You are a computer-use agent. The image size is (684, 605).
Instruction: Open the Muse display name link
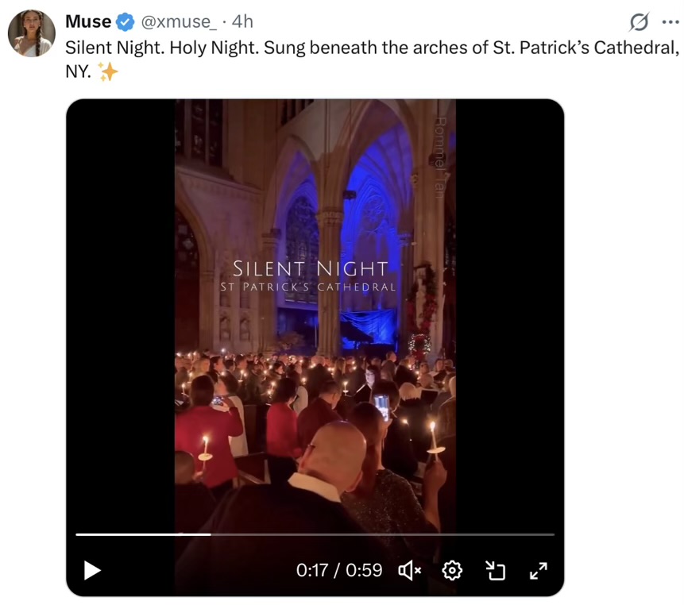(x=88, y=21)
